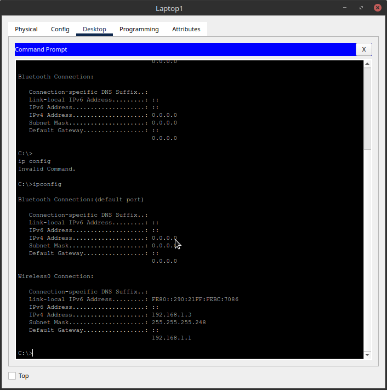Go to the Programming tab

[x=139, y=29]
